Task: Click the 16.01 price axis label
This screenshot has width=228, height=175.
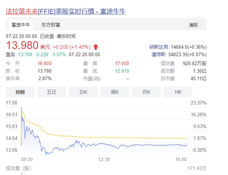Action: click(11, 115)
